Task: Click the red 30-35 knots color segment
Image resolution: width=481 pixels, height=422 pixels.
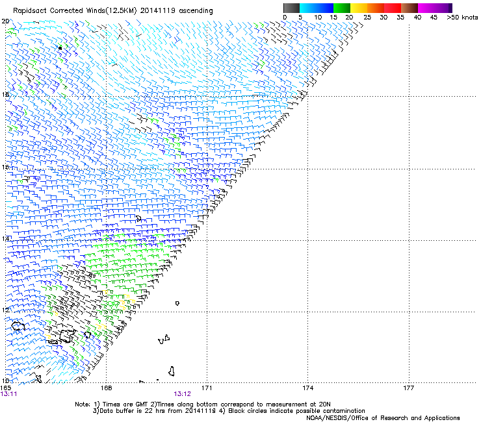Action: point(393,8)
